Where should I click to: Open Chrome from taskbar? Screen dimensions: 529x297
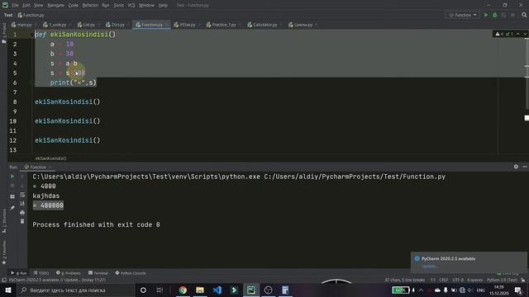pyautogui.click(x=183, y=290)
